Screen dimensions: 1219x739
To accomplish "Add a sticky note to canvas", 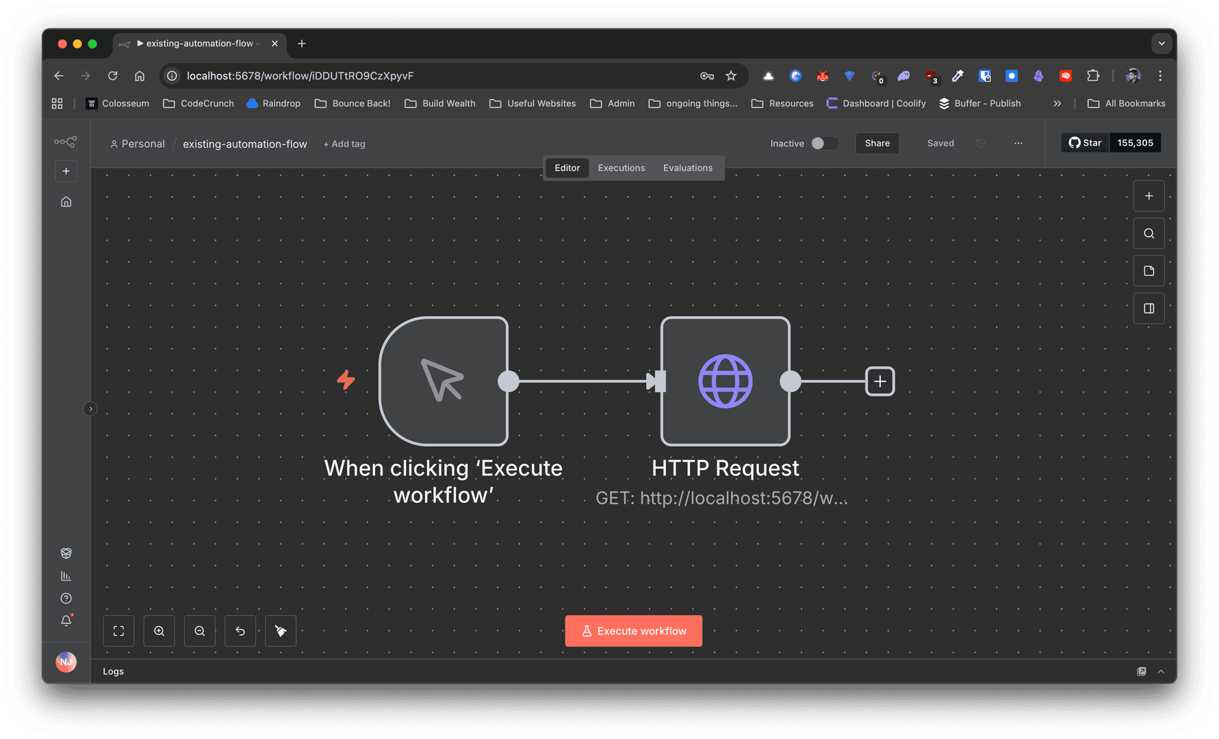I will [1149, 271].
